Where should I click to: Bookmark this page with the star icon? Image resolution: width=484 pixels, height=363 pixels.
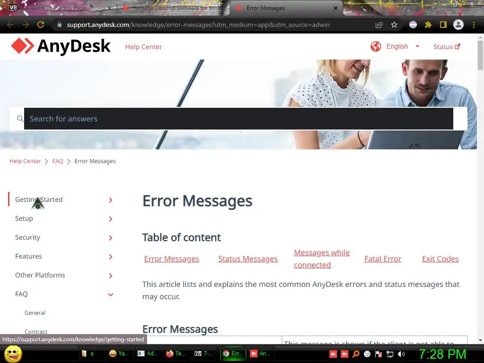coord(394,25)
